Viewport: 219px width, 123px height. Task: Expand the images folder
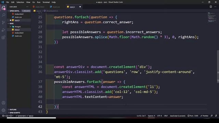tap(17, 27)
